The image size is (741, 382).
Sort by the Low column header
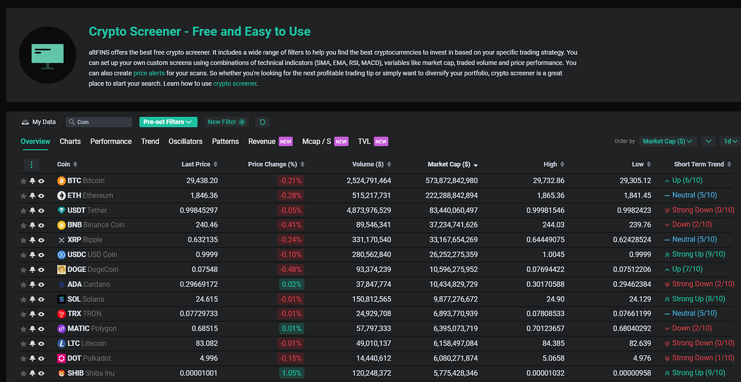tap(641, 165)
